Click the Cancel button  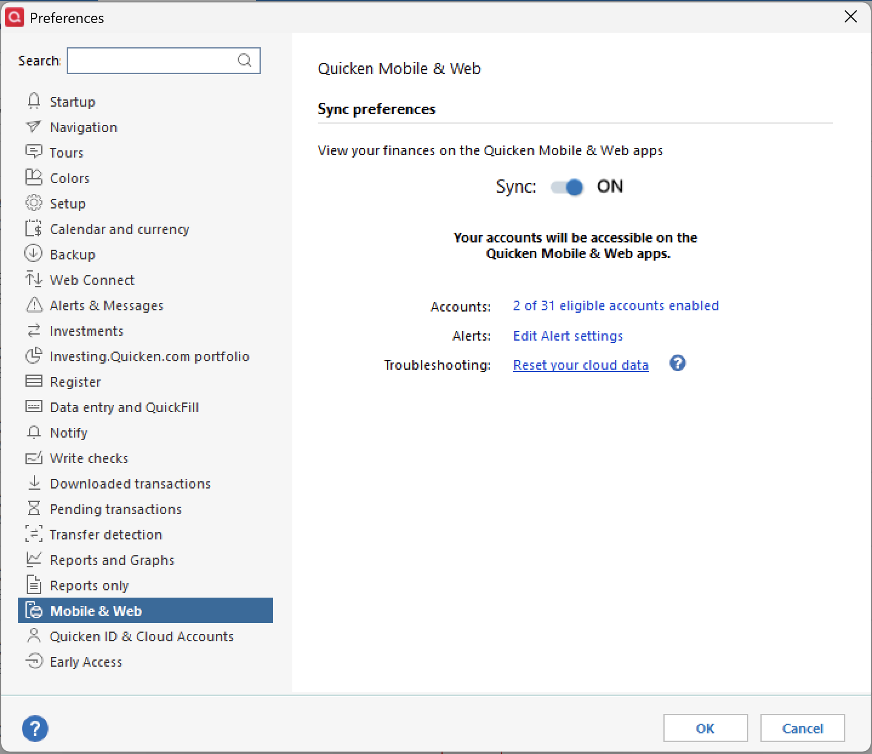803,728
